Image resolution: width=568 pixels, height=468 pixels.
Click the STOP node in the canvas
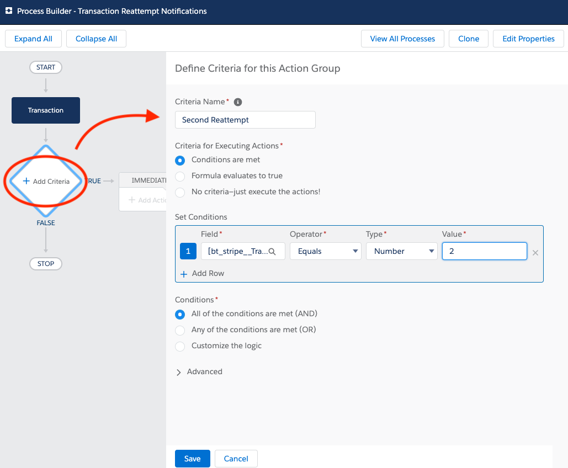pos(46,264)
